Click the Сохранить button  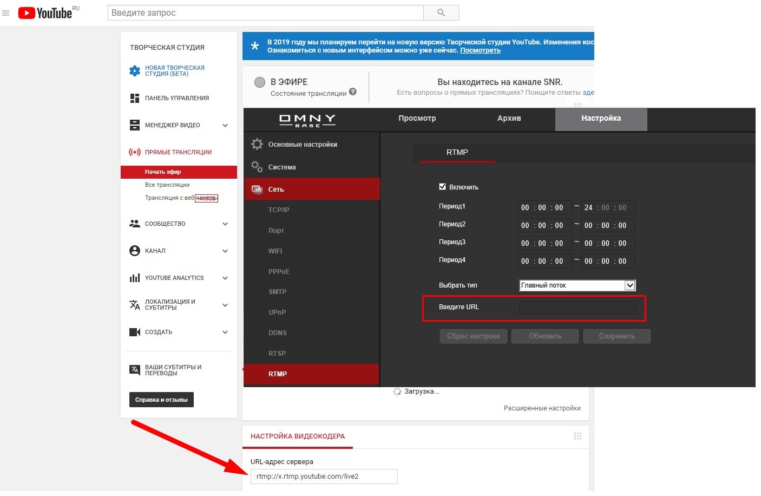tap(616, 336)
